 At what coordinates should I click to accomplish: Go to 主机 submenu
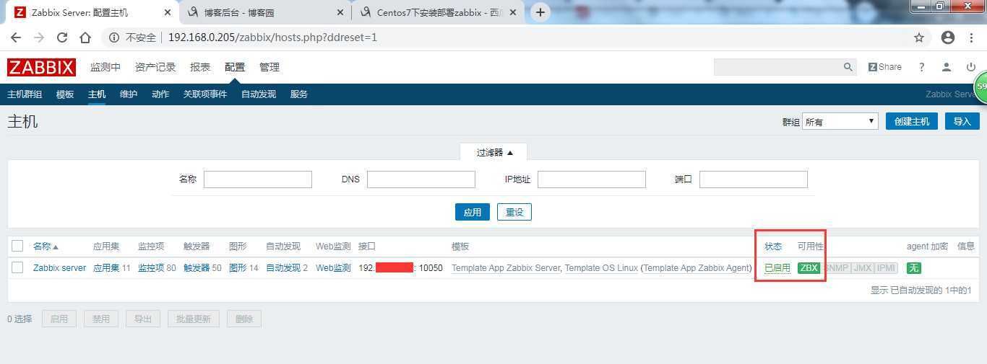[97, 94]
